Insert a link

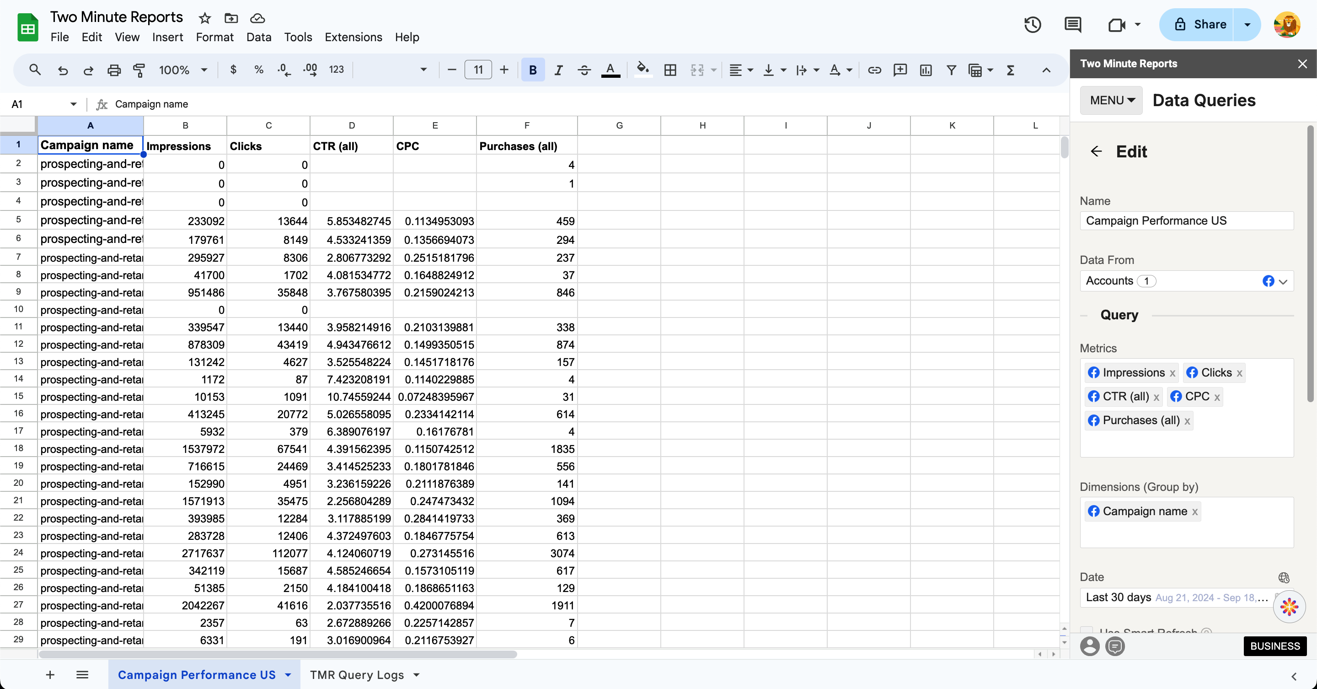(x=874, y=70)
